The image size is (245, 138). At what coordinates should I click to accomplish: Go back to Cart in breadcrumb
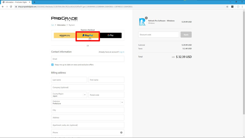52,25
